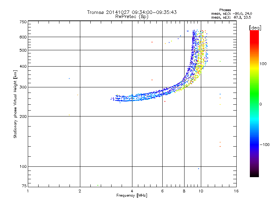Click the '300' y-axis tick label
Screen dimensions: 278x208
coord(23,87)
